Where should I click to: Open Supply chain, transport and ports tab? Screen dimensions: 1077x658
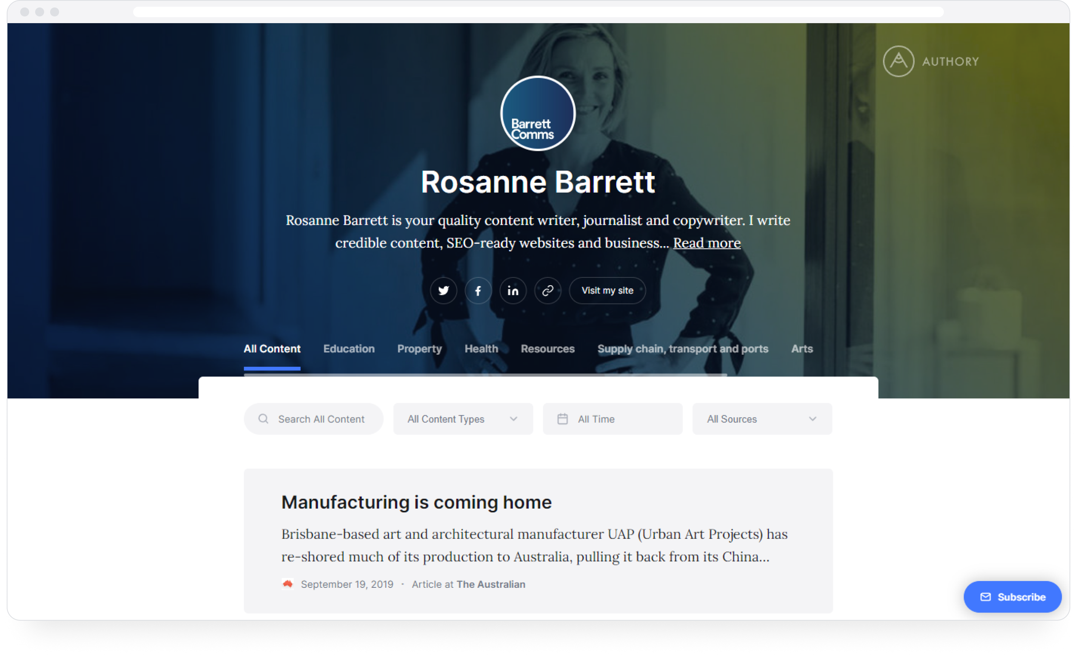coord(683,349)
